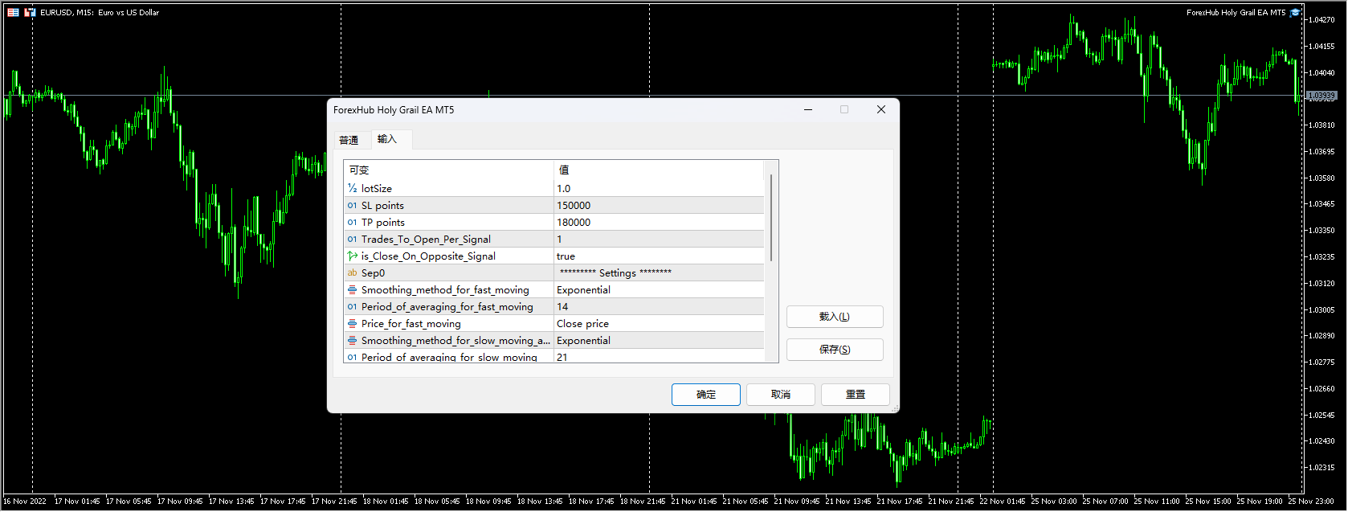Edit the SL points value 150000

pos(659,205)
